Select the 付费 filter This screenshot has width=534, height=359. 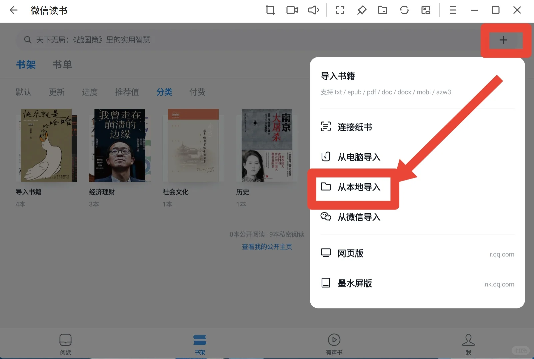(x=197, y=92)
